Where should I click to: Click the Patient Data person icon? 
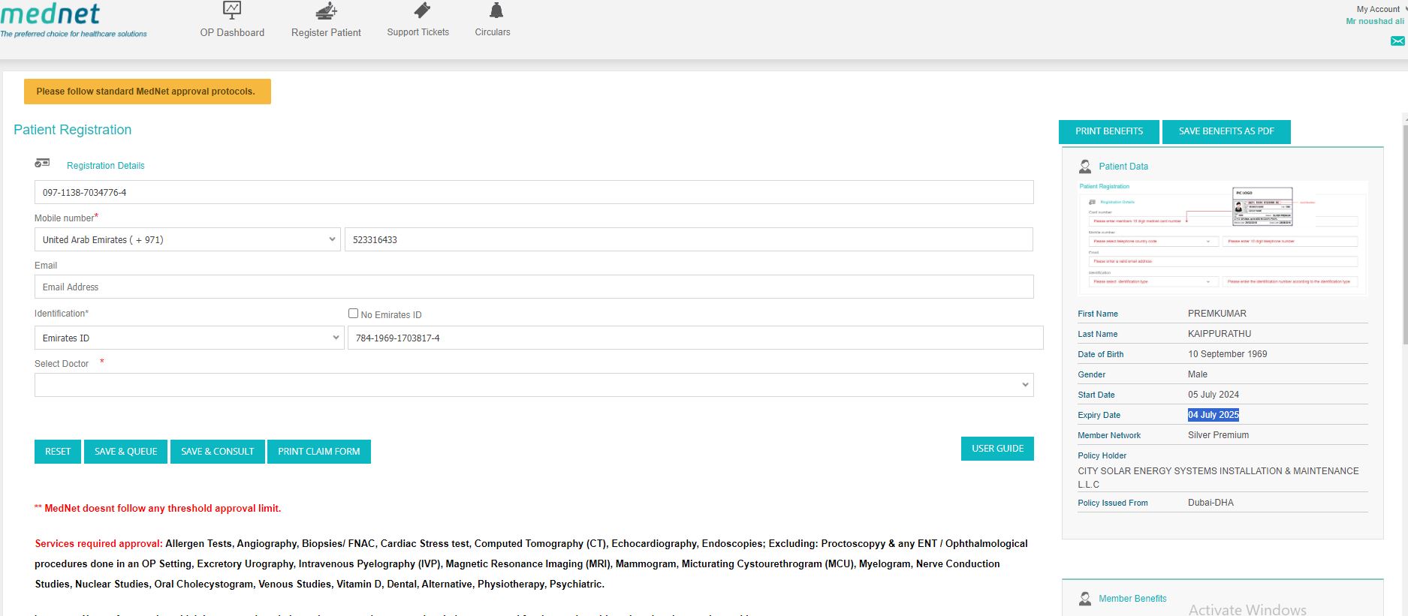[x=1085, y=167]
